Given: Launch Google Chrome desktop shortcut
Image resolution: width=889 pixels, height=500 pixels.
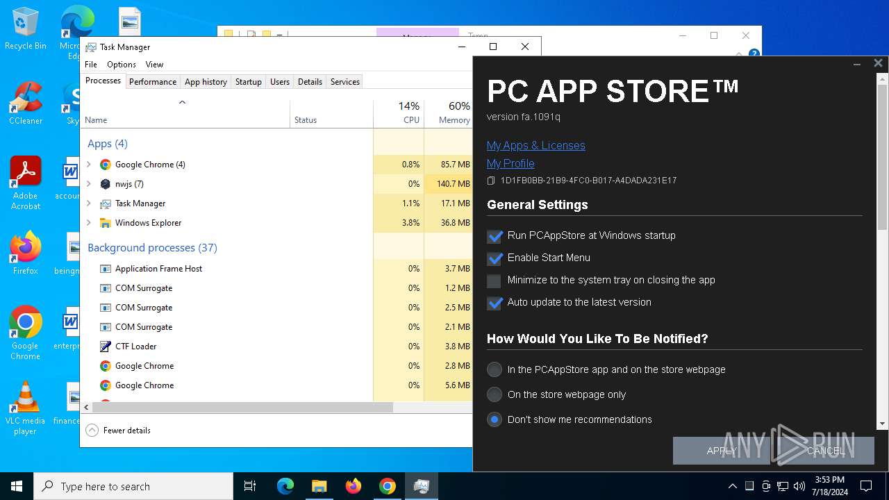Looking at the screenshot, I should click(26, 333).
